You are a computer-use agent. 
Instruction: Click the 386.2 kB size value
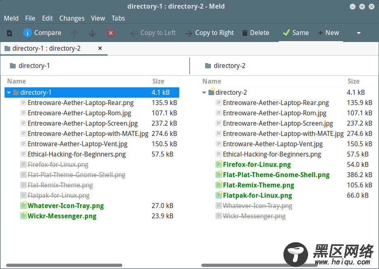pos(359,175)
